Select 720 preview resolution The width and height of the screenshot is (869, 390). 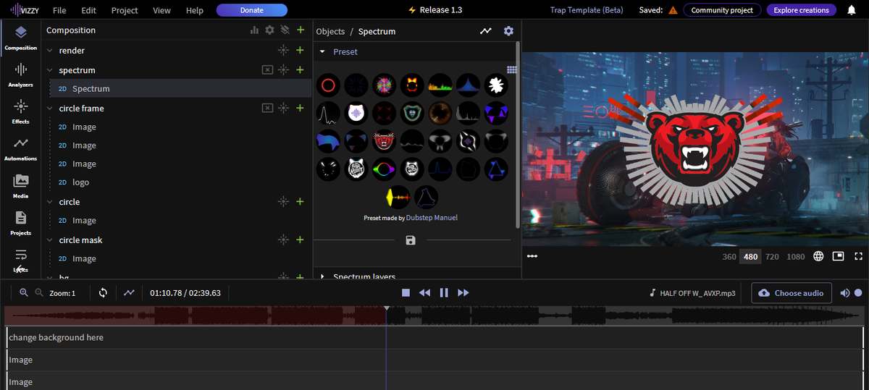[772, 257]
